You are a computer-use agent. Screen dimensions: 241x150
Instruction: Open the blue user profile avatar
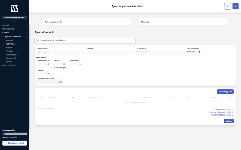[235, 6]
